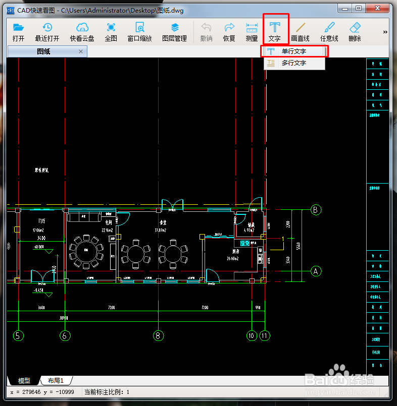397x406 pixels.
Task: Select the 任意线 freehand line tool
Action: [329, 32]
